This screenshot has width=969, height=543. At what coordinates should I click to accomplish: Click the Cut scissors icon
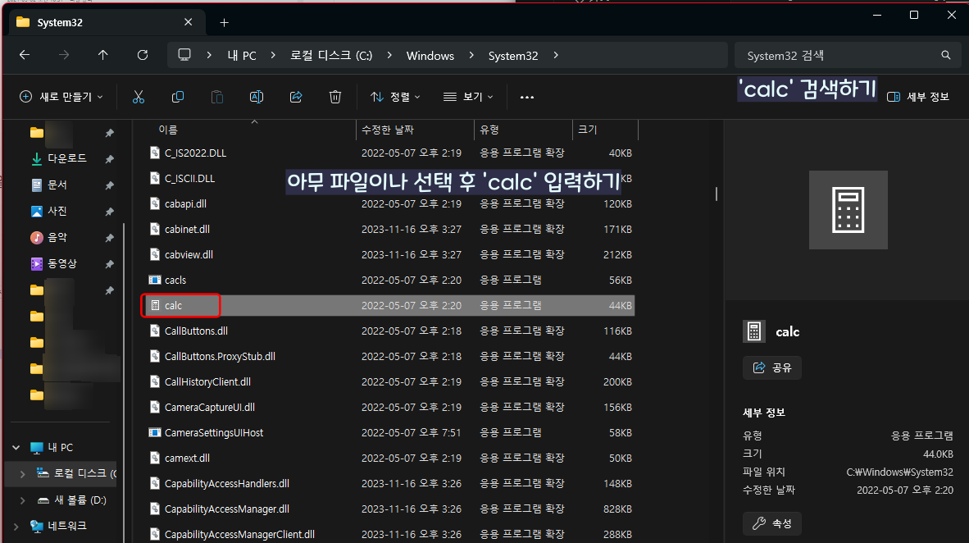(x=139, y=97)
